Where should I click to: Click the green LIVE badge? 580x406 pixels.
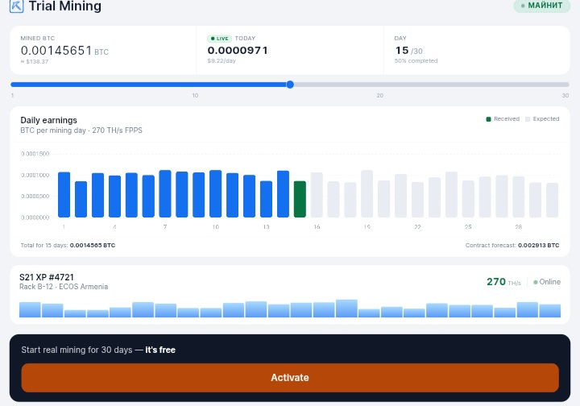pos(219,39)
